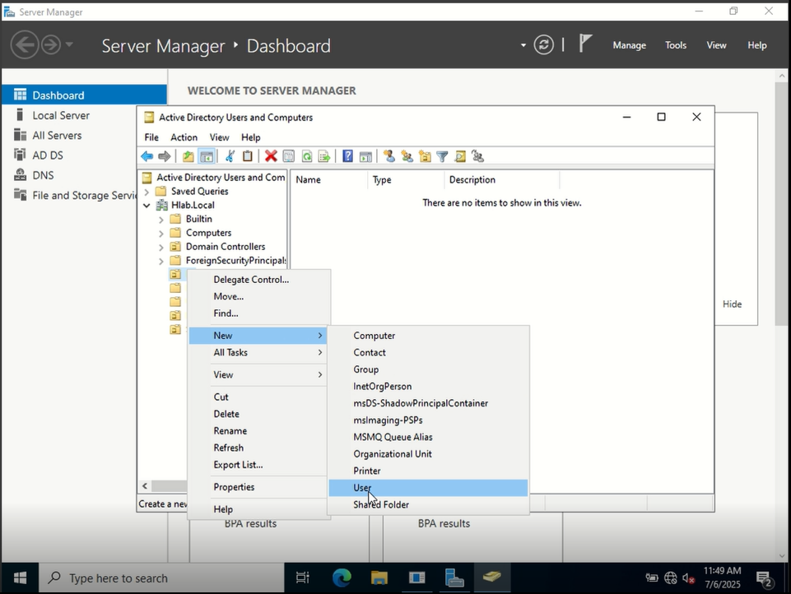Click the show/hide action pane toolbar icon
Screen dimensions: 791x594
click(x=365, y=156)
